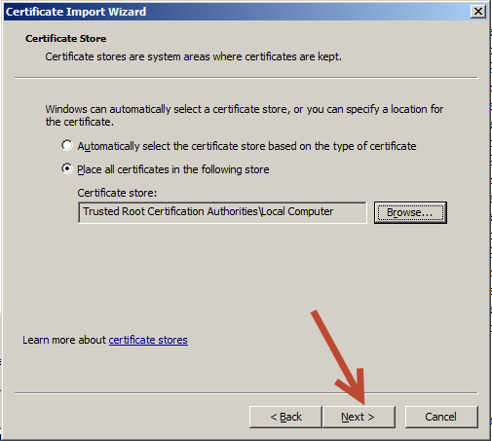Click label text 'based on the type of certificate'
Image resolution: width=492 pixels, height=441 pixels.
pos(342,146)
